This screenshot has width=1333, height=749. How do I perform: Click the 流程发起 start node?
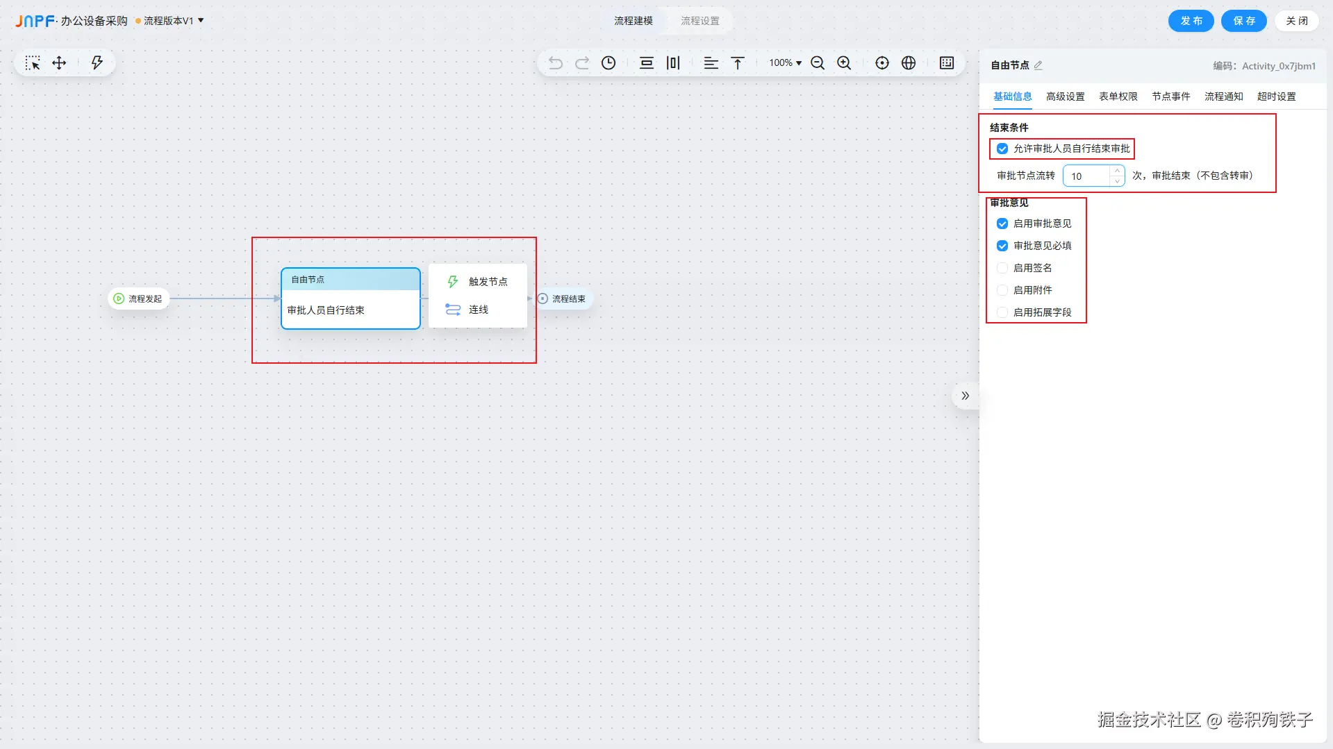tap(138, 298)
